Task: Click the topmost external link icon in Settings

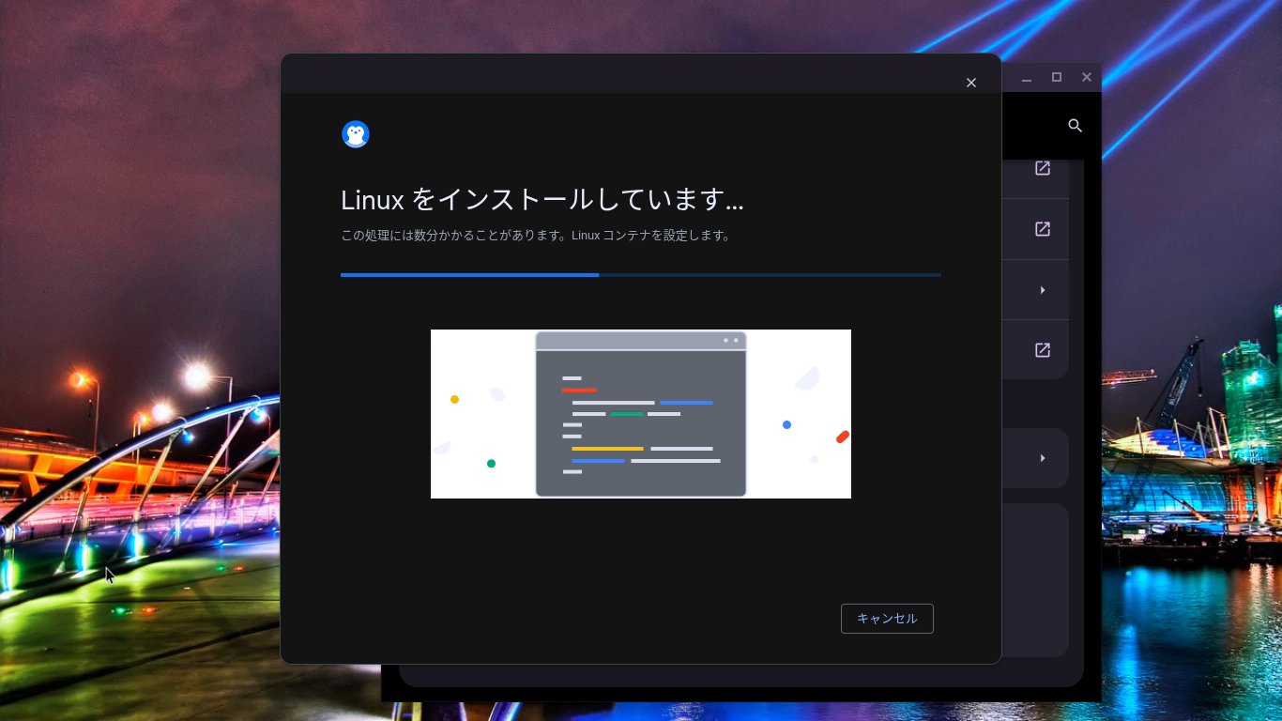Action: click(1043, 167)
